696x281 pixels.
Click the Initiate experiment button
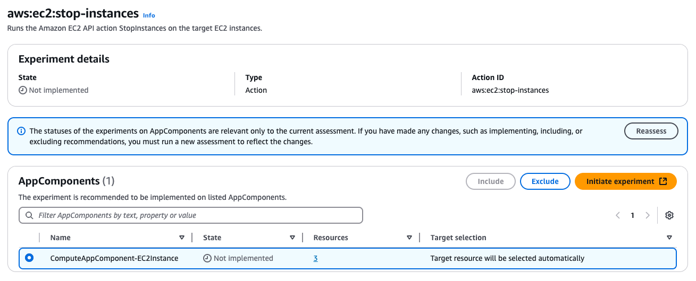click(620, 181)
